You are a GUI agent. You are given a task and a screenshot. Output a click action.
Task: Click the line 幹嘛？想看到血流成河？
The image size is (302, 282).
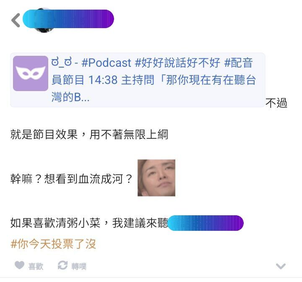pos(71,179)
